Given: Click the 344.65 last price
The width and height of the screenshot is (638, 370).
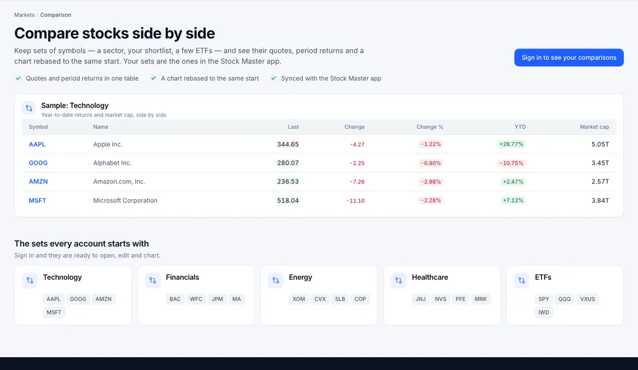Looking at the screenshot, I should click(288, 144).
